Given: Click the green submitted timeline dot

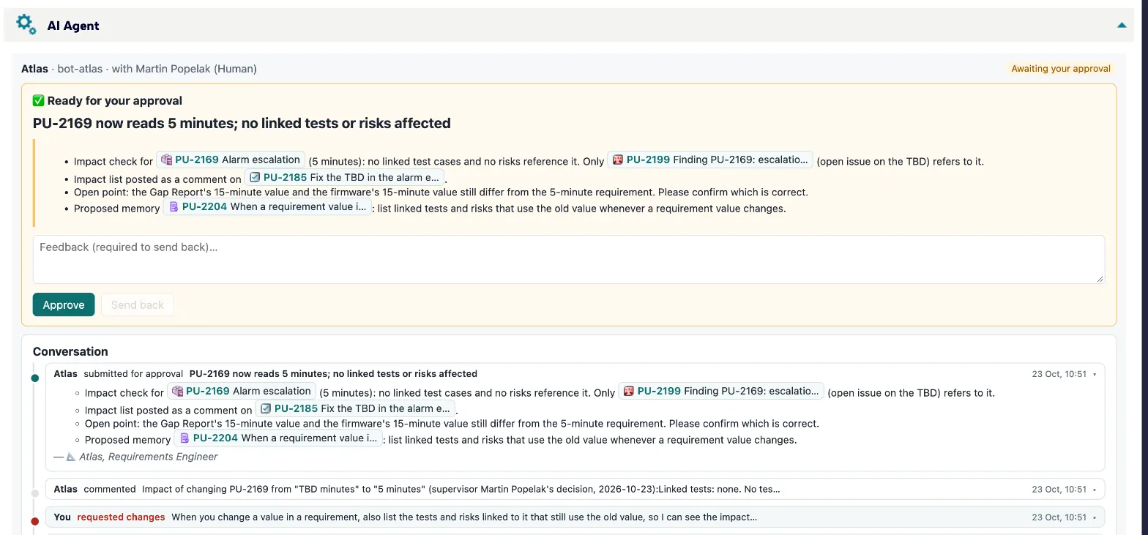Looking at the screenshot, I should (x=34, y=378).
